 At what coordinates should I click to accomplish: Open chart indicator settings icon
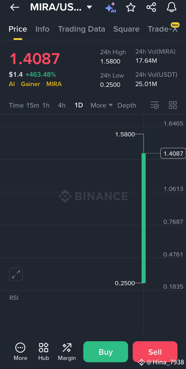click(x=155, y=105)
